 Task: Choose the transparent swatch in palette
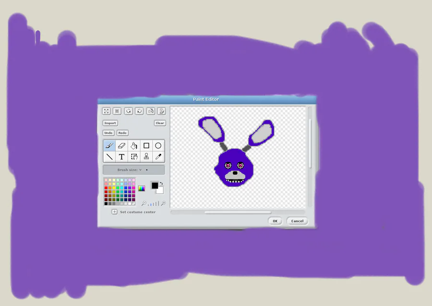tap(133, 204)
